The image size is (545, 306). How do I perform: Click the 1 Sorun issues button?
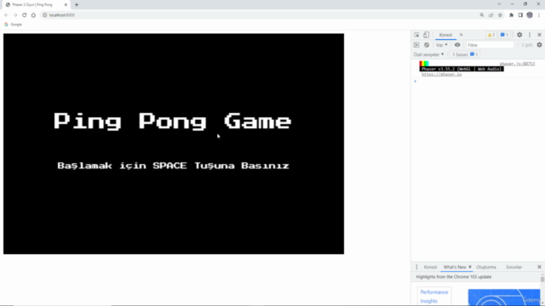click(465, 54)
